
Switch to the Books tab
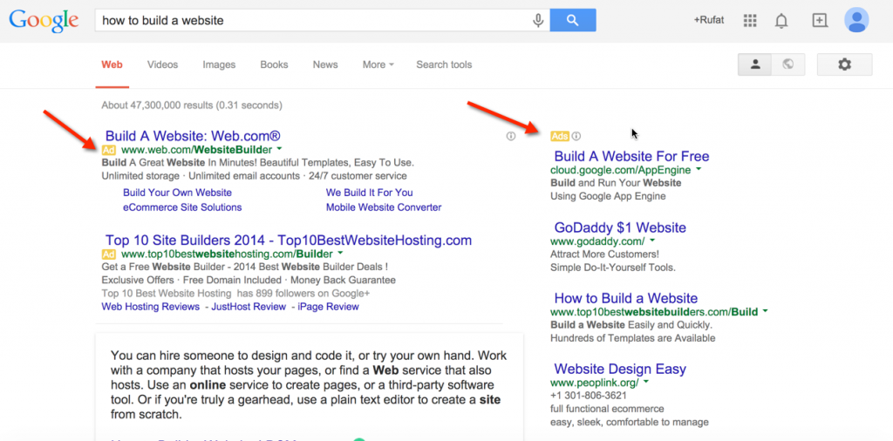(274, 64)
